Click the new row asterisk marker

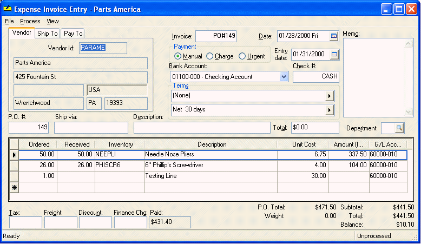(14, 187)
